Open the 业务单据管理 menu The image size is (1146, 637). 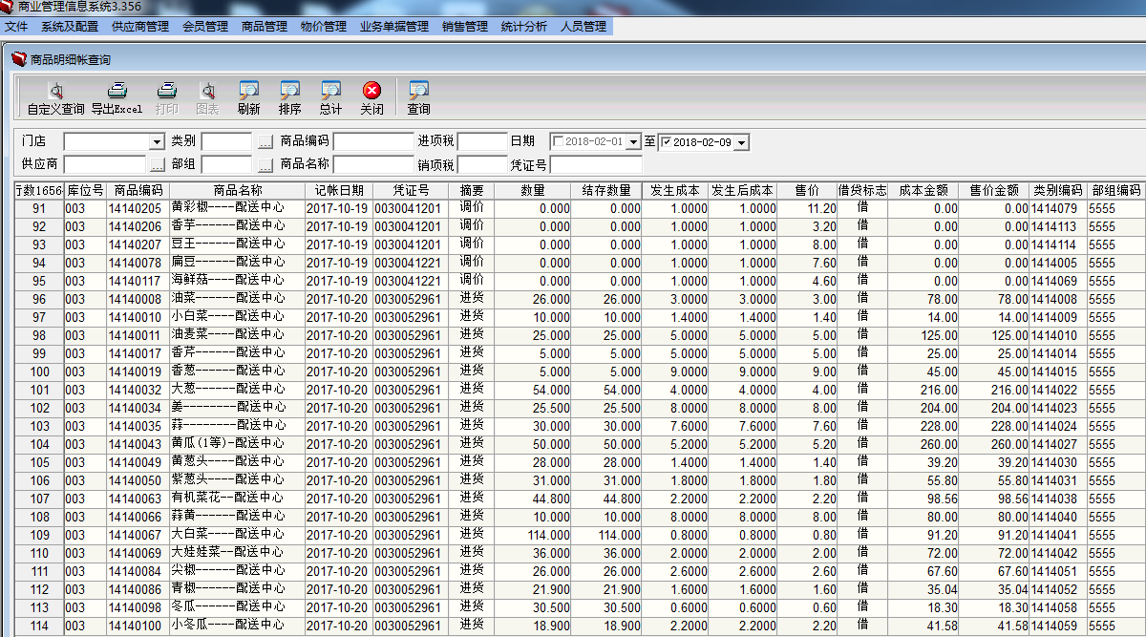394,27
